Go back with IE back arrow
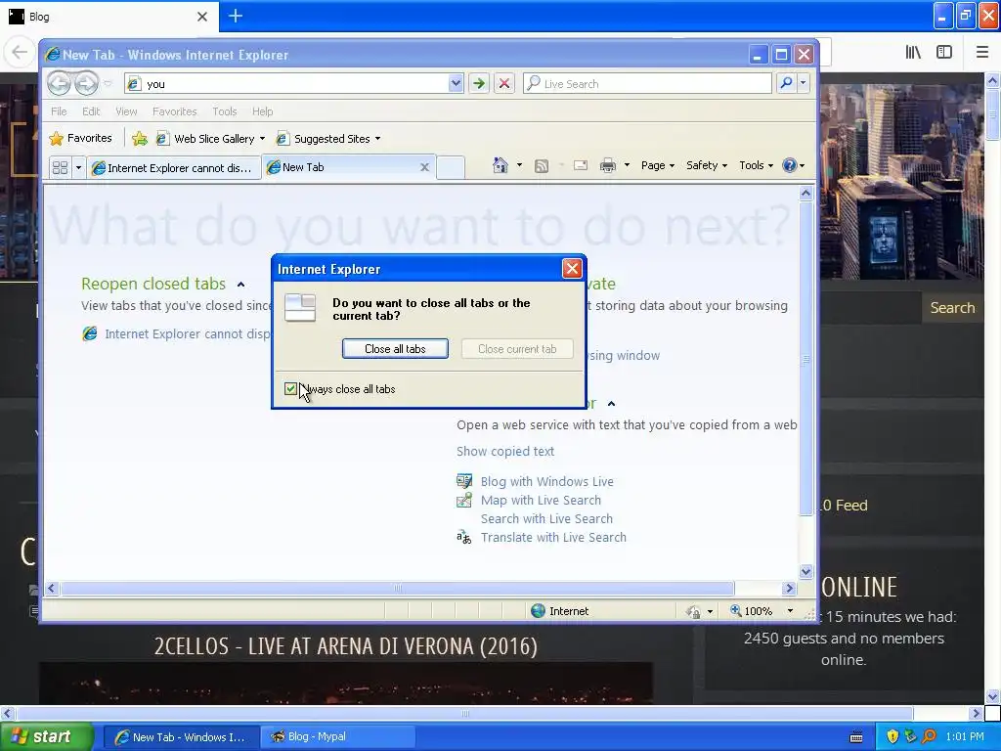The image size is (1001, 751). click(59, 84)
